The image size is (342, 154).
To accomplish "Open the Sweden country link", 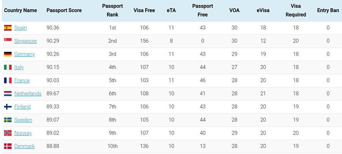I will point(23,120).
